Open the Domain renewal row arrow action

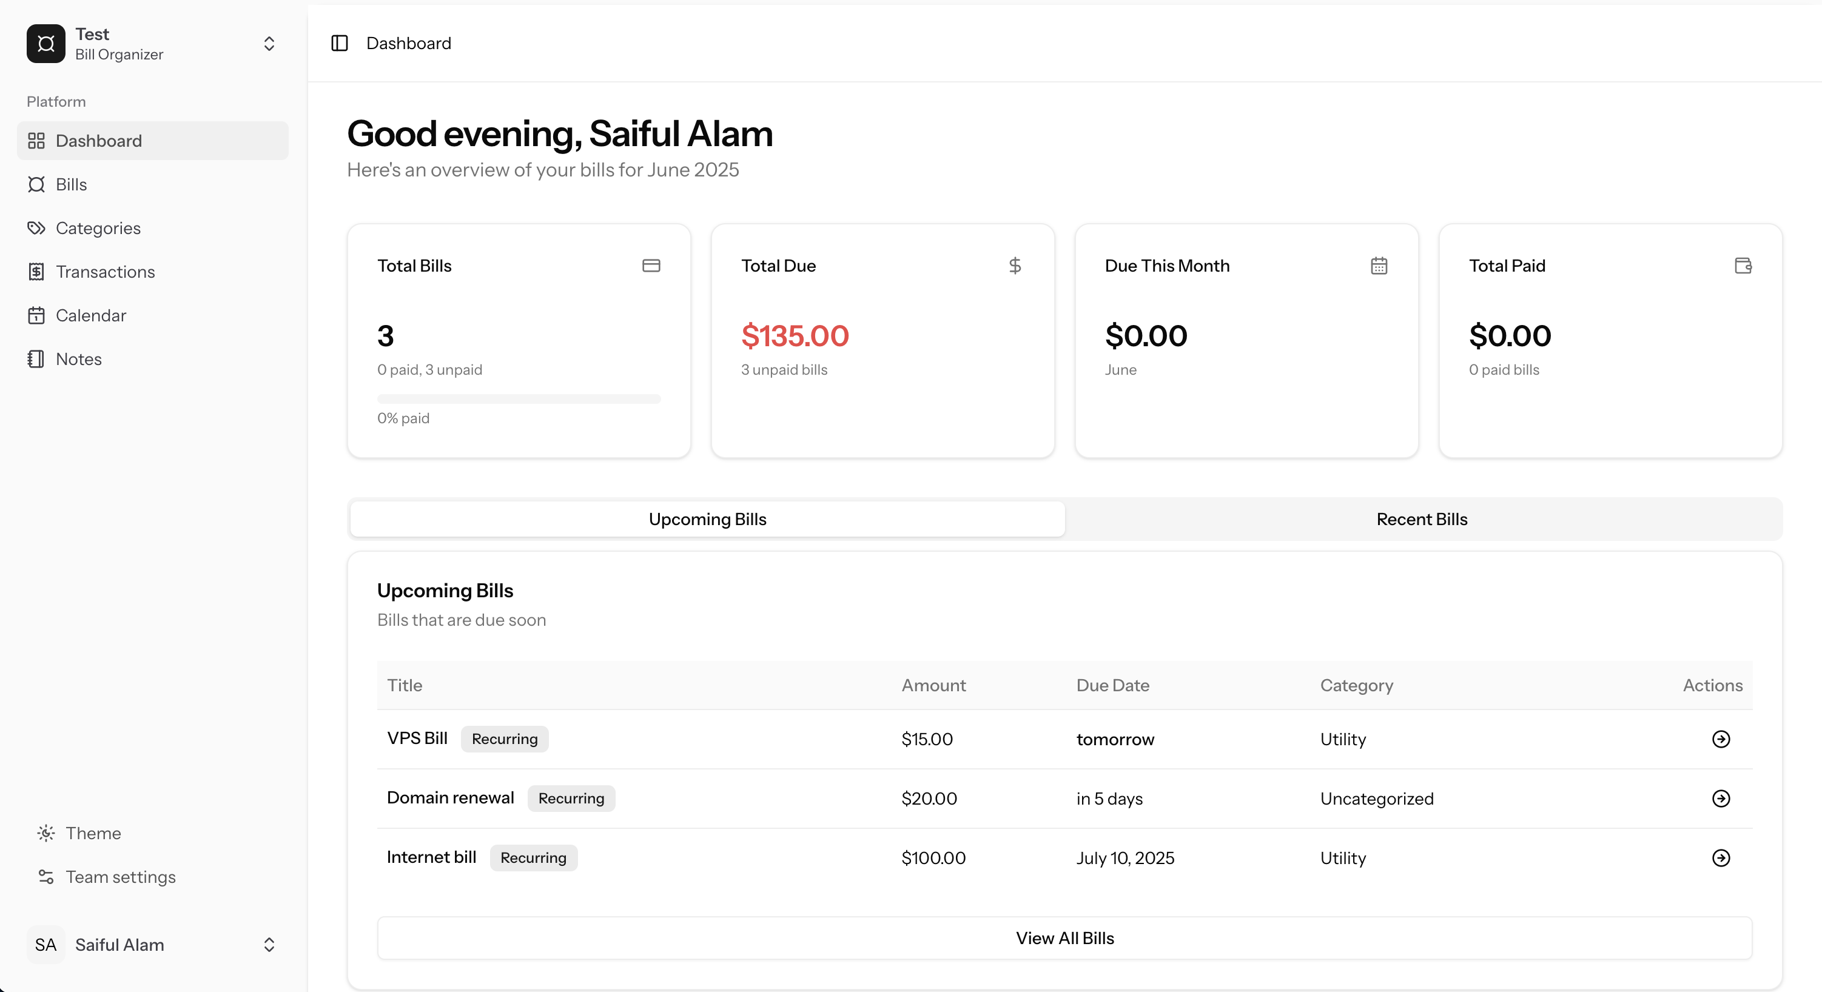pyautogui.click(x=1721, y=798)
